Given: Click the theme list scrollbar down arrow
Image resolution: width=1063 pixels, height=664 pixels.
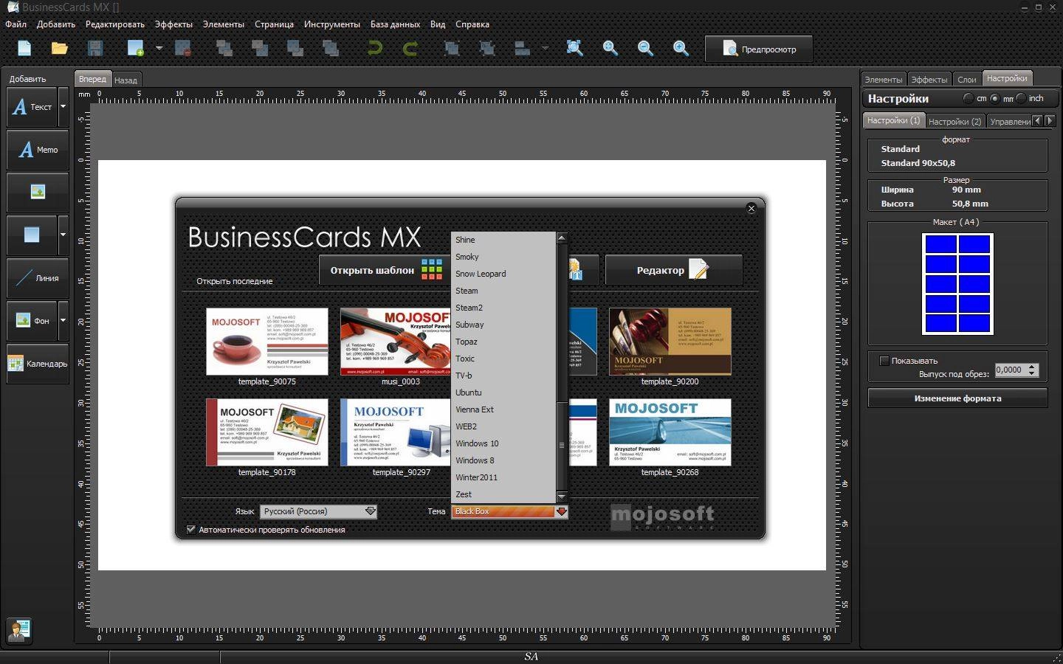Looking at the screenshot, I should 562,496.
